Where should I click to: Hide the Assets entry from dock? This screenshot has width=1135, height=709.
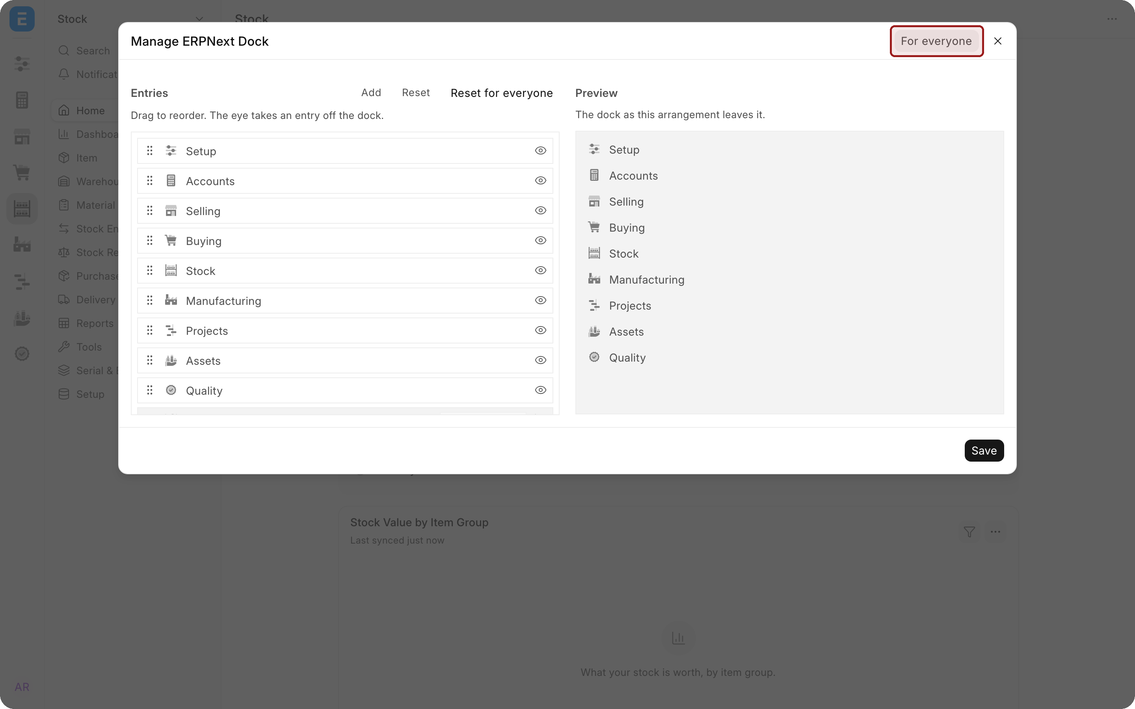tap(540, 360)
